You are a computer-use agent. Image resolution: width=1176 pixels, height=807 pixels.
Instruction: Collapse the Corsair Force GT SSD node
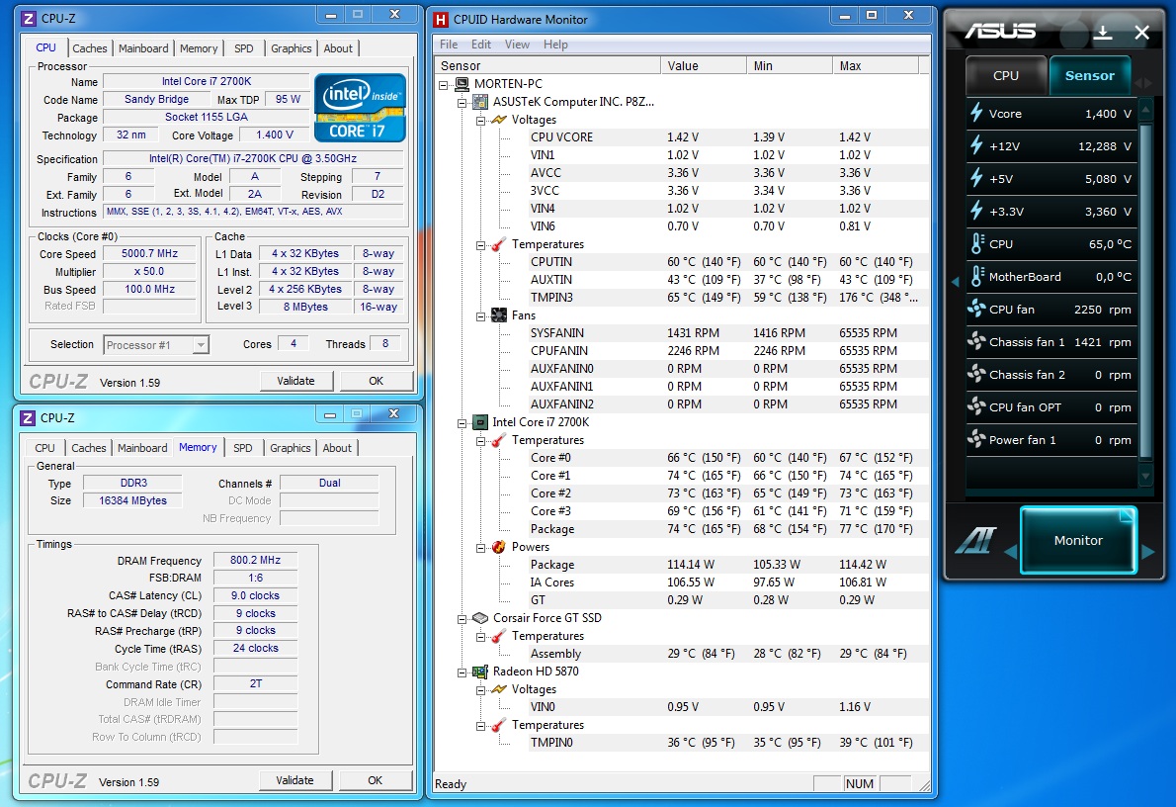[x=462, y=619]
